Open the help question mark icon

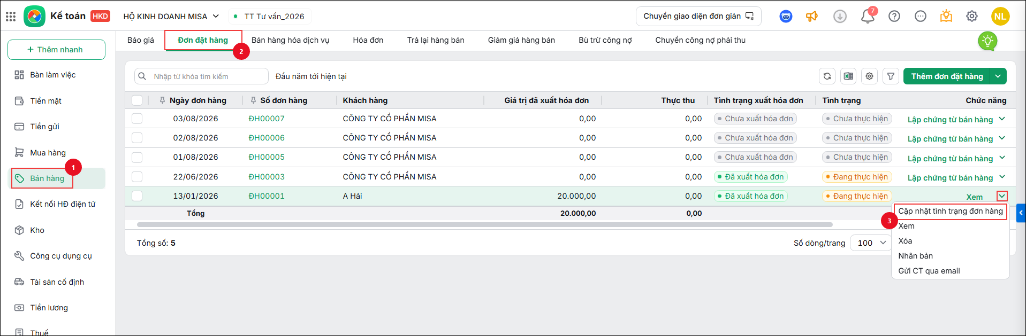coord(894,17)
